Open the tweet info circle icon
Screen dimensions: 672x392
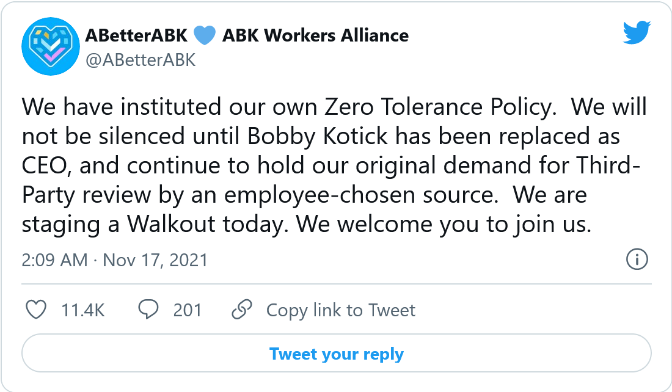click(x=637, y=260)
